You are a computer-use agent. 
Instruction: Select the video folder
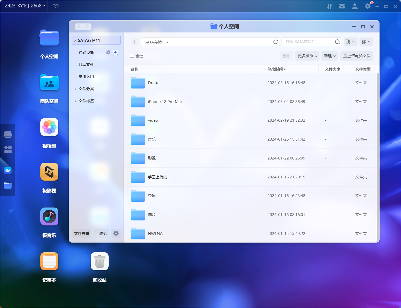pyautogui.click(x=250, y=120)
